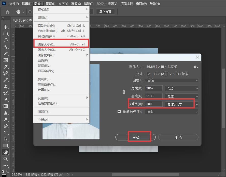Viewport: 226px width, 177px height.
Task: Select the Type tool
Action: coord(6,133)
